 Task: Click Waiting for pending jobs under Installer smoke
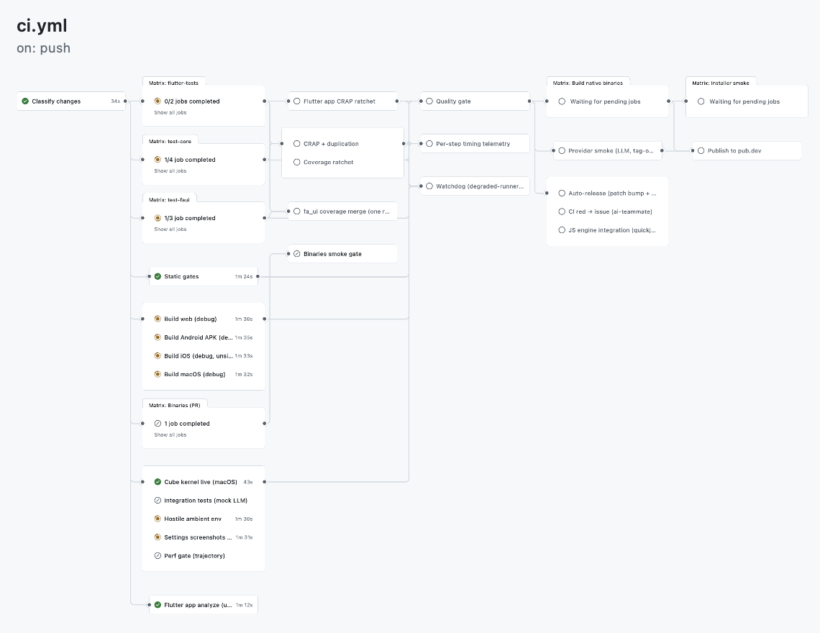click(744, 101)
